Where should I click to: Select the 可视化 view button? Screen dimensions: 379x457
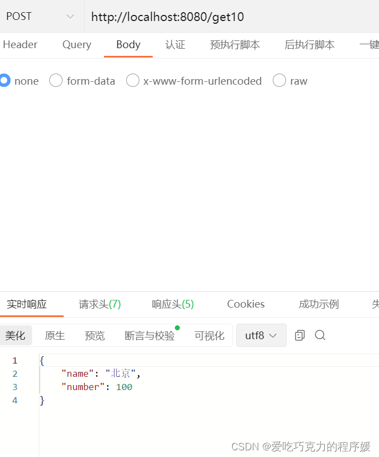coord(209,335)
